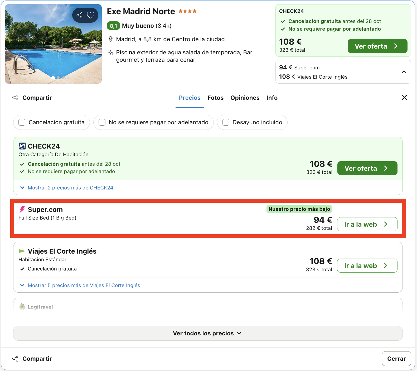The width and height of the screenshot is (417, 371).
Task: Expand Ver todos los precios
Action: pos(208,333)
